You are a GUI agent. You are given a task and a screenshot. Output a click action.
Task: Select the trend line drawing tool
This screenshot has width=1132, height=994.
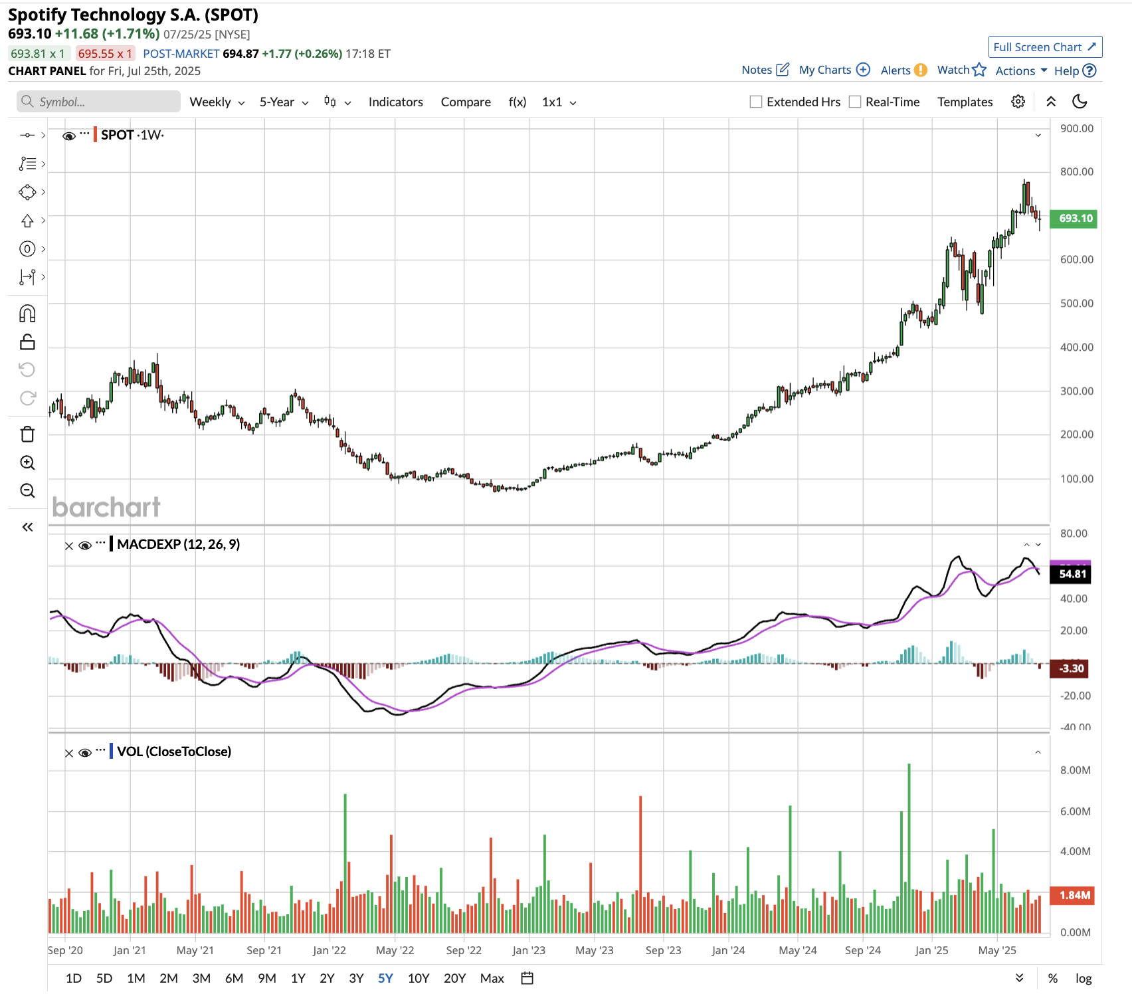pyautogui.click(x=27, y=136)
